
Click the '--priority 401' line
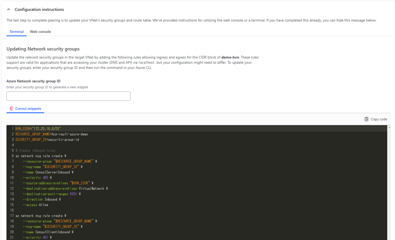[x=37, y=237]
